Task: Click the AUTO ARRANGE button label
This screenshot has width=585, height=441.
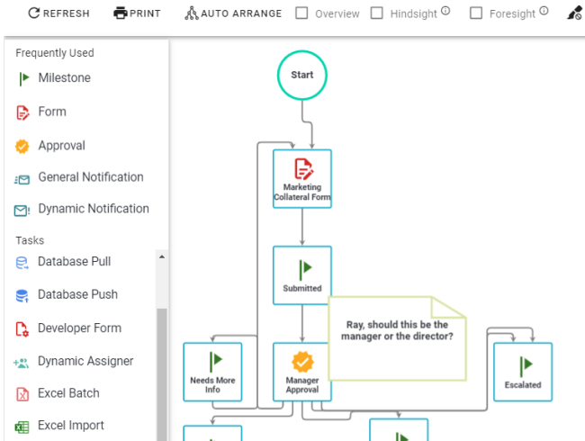Action: (241, 13)
